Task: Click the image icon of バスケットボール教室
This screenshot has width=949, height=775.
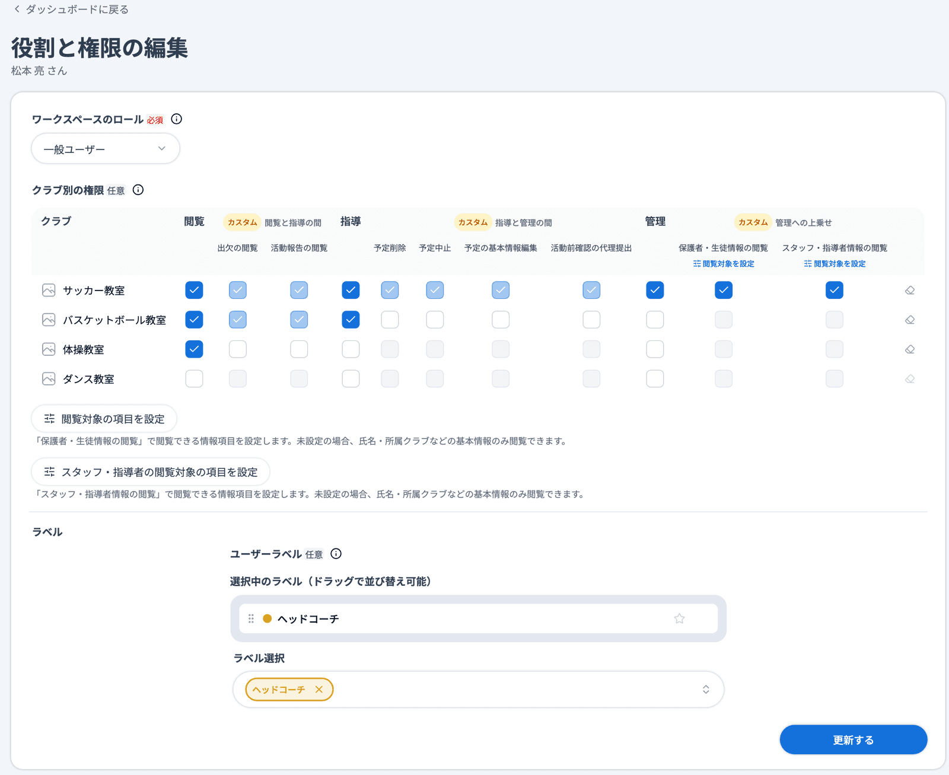Action: [49, 320]
